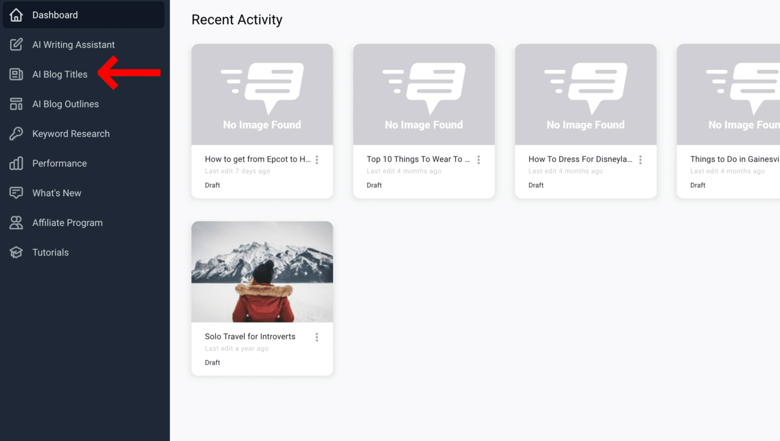
Task: Open the What's New message icon
Action: 16,193
